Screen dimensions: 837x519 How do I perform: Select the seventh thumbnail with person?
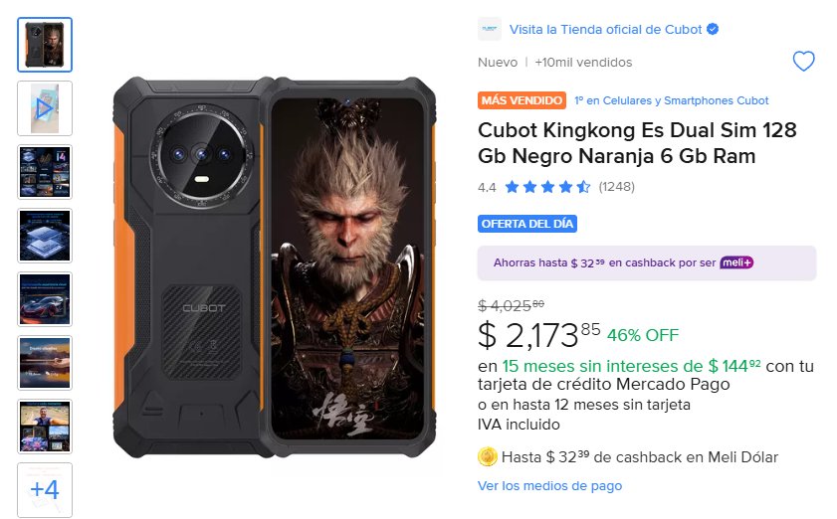(x=45, y=426)
